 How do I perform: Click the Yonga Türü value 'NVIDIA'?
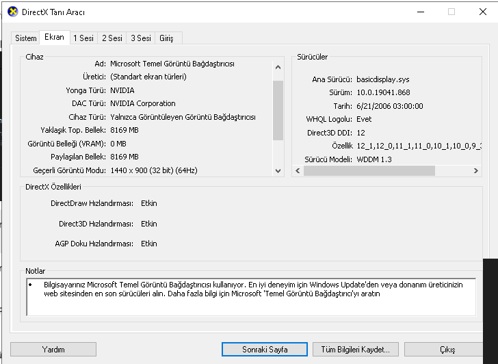122,90
